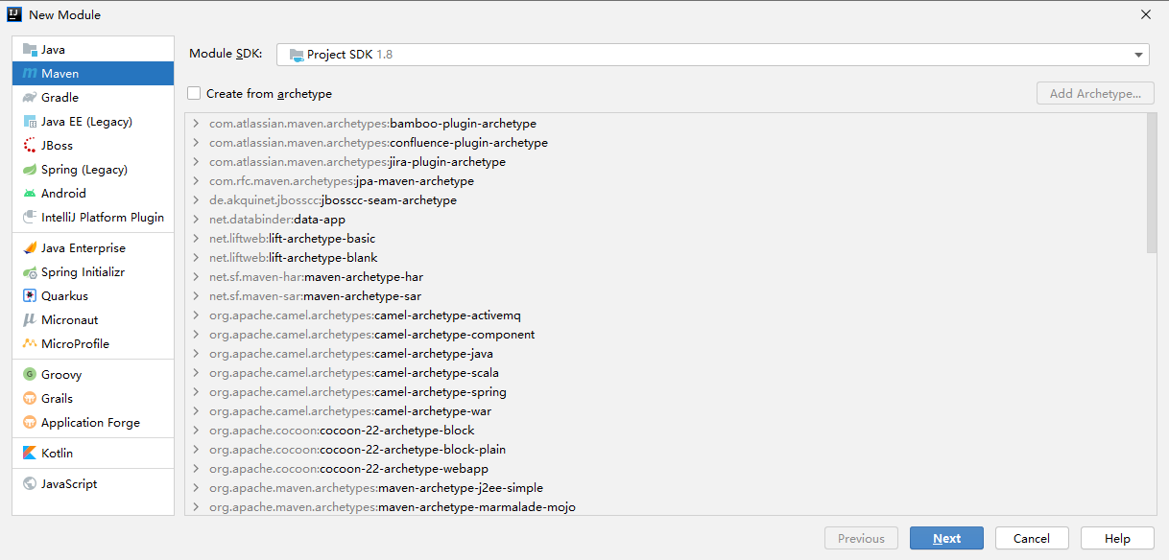Close the New Module dialog
The image size is (1169, 560).
(1145, 14)
